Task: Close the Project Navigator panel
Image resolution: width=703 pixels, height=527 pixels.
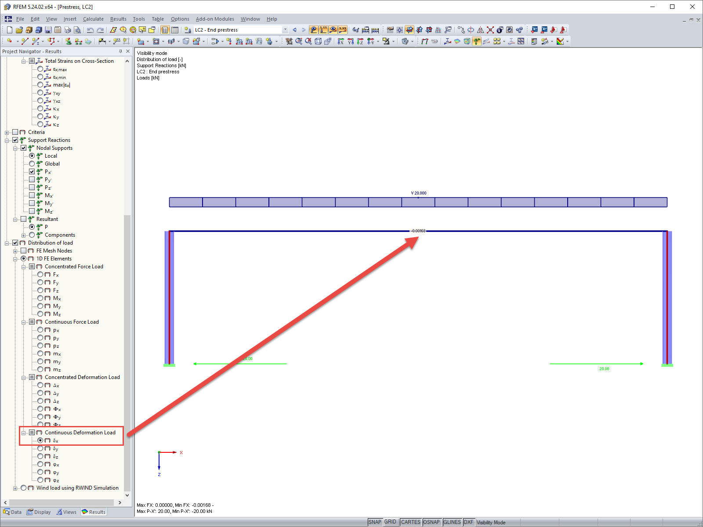Action: (127, 51)
